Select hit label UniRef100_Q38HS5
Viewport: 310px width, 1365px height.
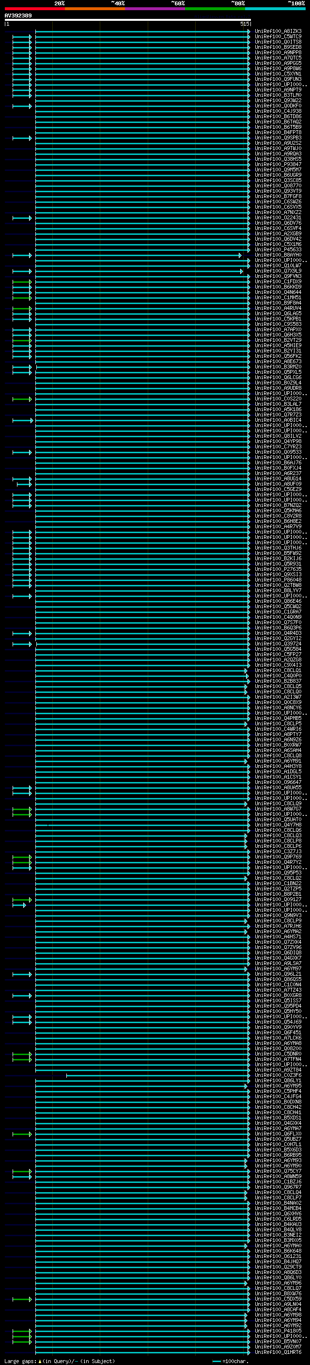pyautogui.click(x=278, y=159)
